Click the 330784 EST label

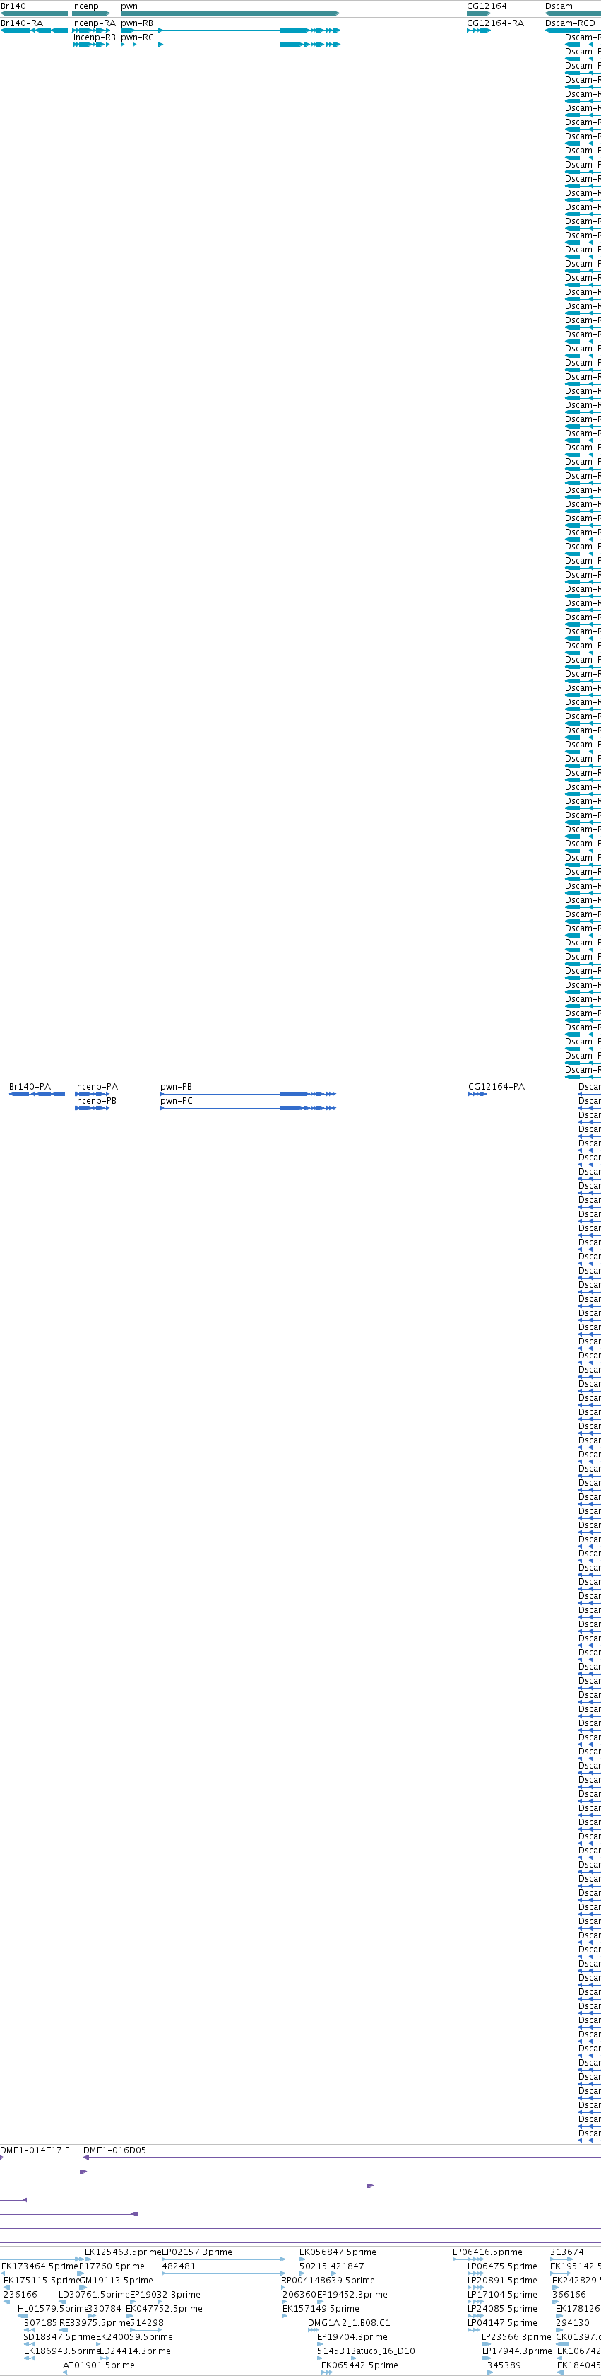(105, 2309)
